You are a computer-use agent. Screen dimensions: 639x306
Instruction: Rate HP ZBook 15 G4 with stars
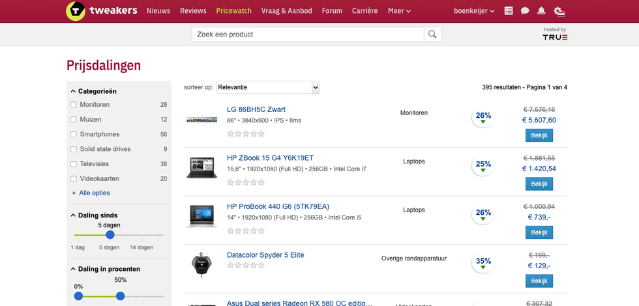(x=246, y=182)
